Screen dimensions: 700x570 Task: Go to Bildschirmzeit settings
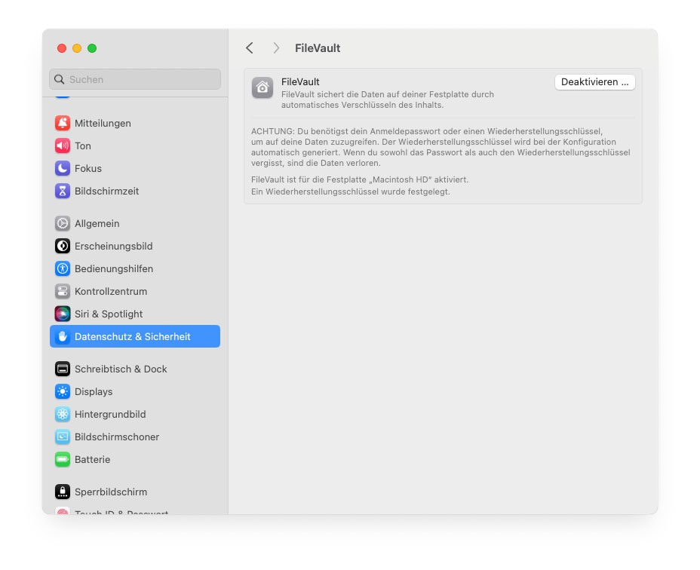point(135,191)
